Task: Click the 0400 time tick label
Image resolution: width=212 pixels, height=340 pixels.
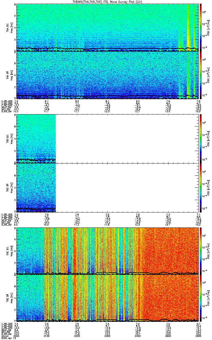Action: coord(138,336)
